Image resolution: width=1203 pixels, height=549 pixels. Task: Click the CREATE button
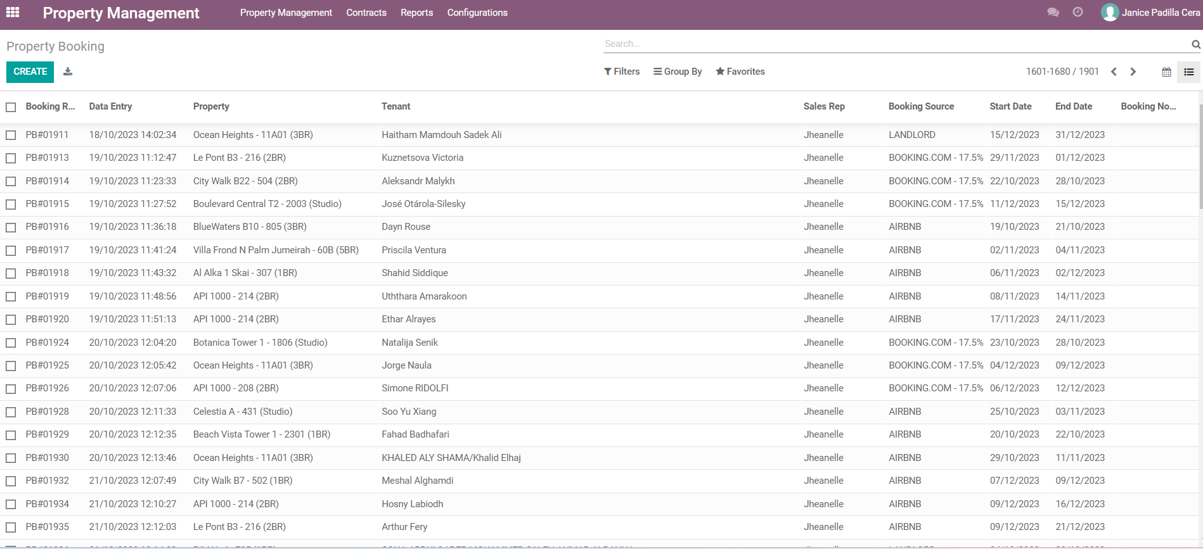pyautogui.click(x=30, y=72)
